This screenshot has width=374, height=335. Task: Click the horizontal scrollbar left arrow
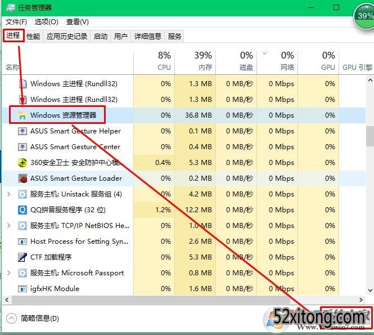coord(7,300)
